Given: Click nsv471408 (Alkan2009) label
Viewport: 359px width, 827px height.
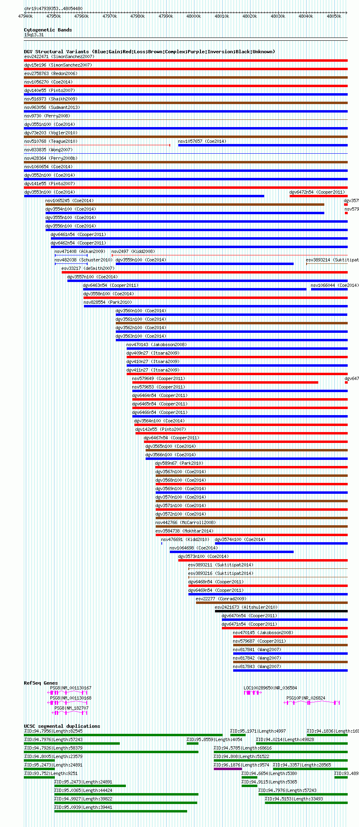Looking at the screenshot, I should coord(80,251).
